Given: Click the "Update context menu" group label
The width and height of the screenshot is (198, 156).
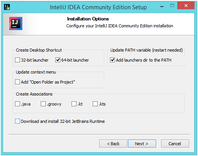Looking at the screenshot, I should [x=36, y=72].
